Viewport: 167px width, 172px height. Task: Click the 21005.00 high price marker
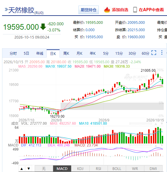pos(148,71)
